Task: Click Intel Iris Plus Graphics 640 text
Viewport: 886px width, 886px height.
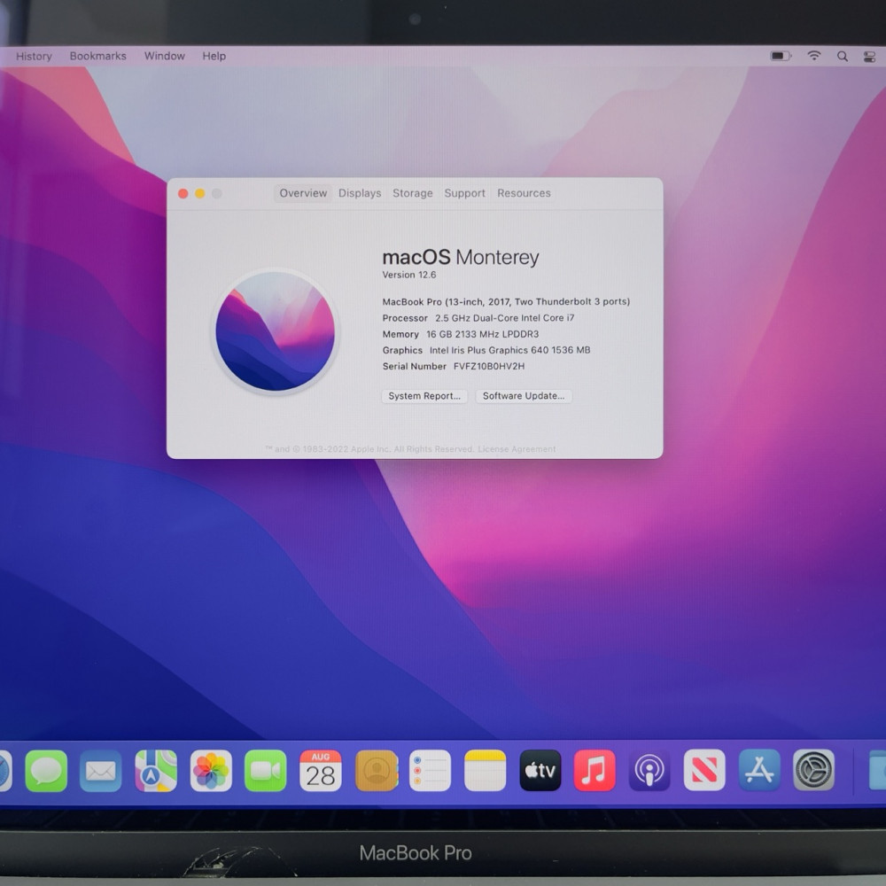Action: pyautogui.click(x=509, y=350)
